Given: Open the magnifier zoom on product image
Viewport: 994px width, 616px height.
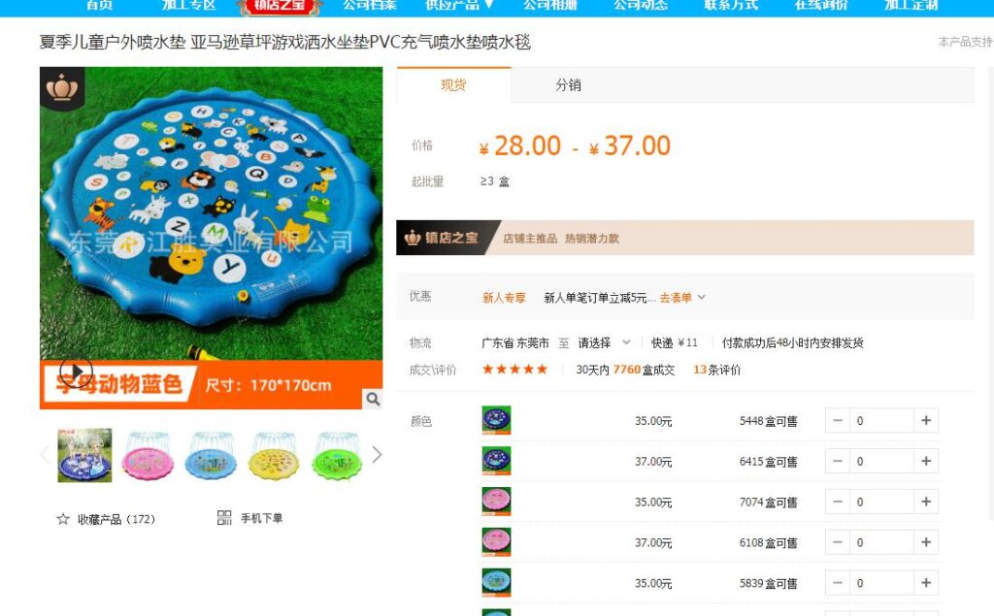Looking at the screenshot, I should pos(373,399).
